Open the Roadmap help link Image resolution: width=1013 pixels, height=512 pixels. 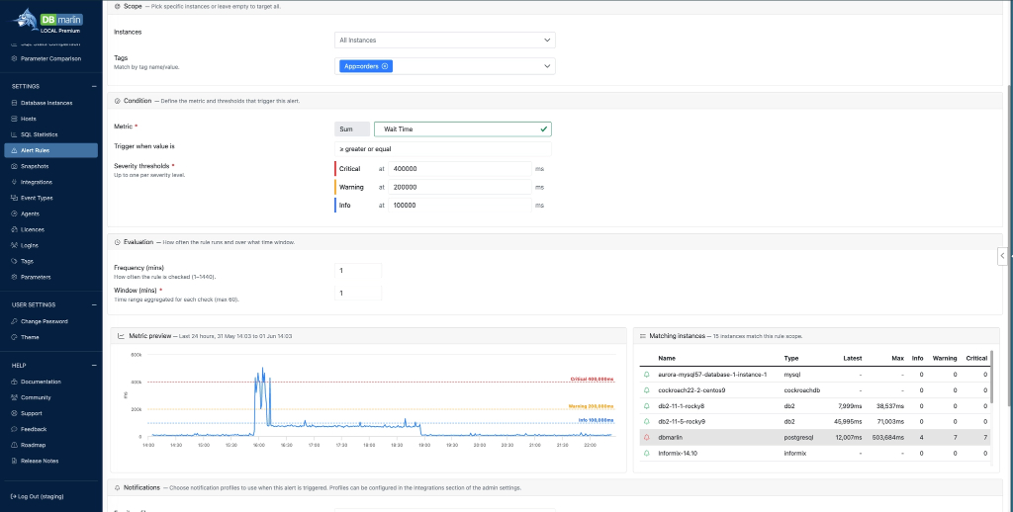33,445
